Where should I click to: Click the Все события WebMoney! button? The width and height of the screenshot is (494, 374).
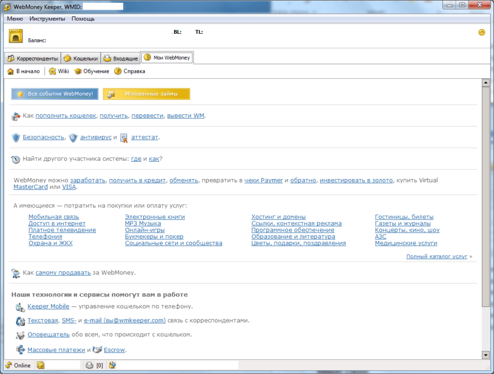(x=55, y=94)
